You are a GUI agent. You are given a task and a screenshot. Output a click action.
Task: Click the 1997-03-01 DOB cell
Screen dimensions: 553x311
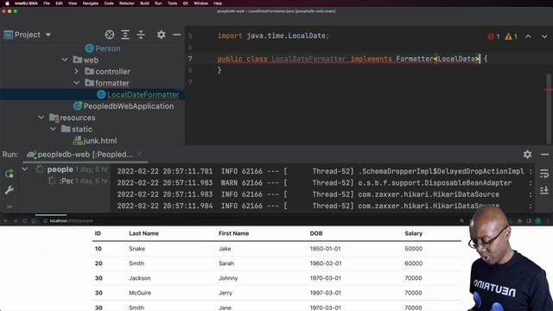click(325, 293)
